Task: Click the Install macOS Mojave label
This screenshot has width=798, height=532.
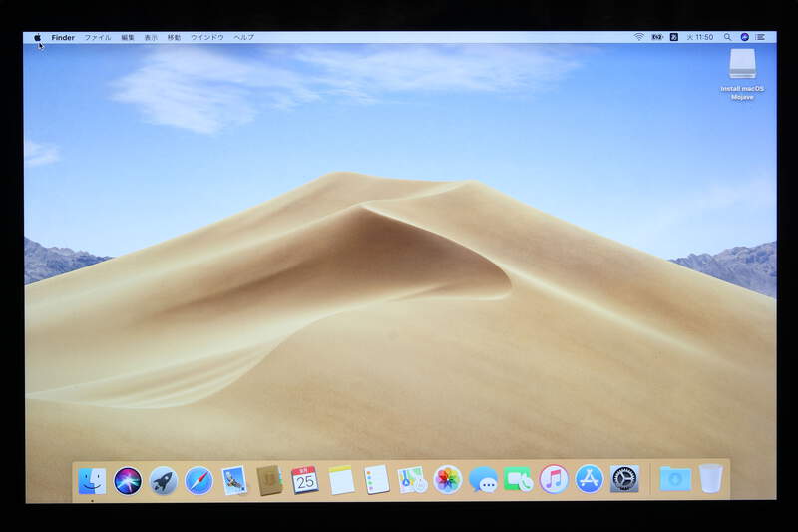Action: (742, 93)
